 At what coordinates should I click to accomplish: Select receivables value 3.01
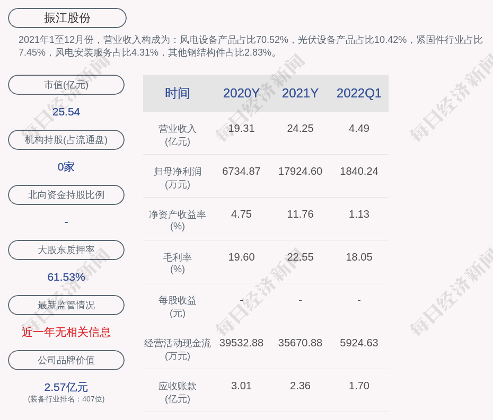(x=241, y=386)
